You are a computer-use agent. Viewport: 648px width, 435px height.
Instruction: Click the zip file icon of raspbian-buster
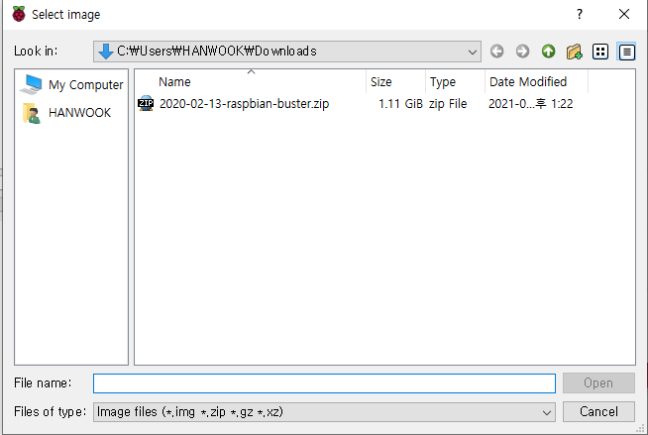(146, 103)
